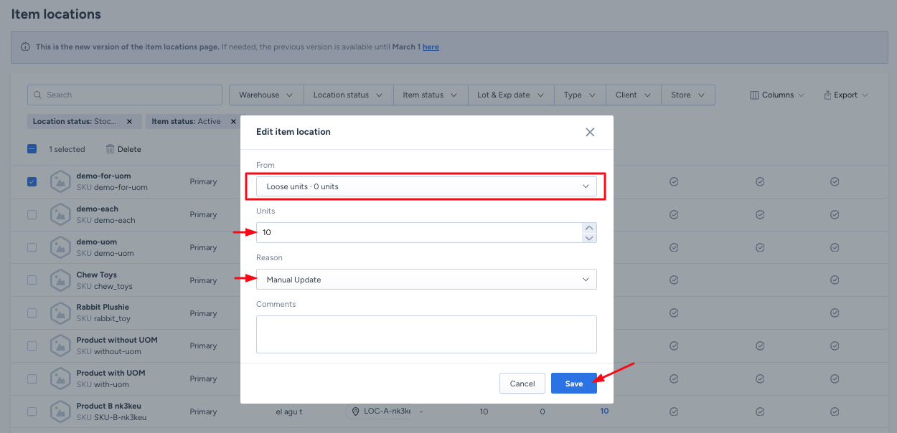Open the Lot & Exp date filter
The width and height of the screenshot is (897, 433).
coord(509,95)
